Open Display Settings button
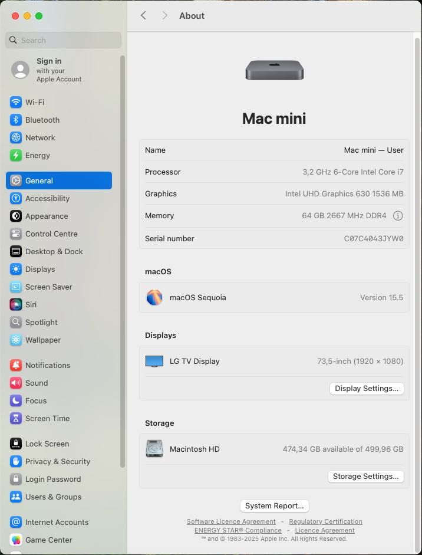The height and width of the screenshot is (555, 422). point(367,388)
